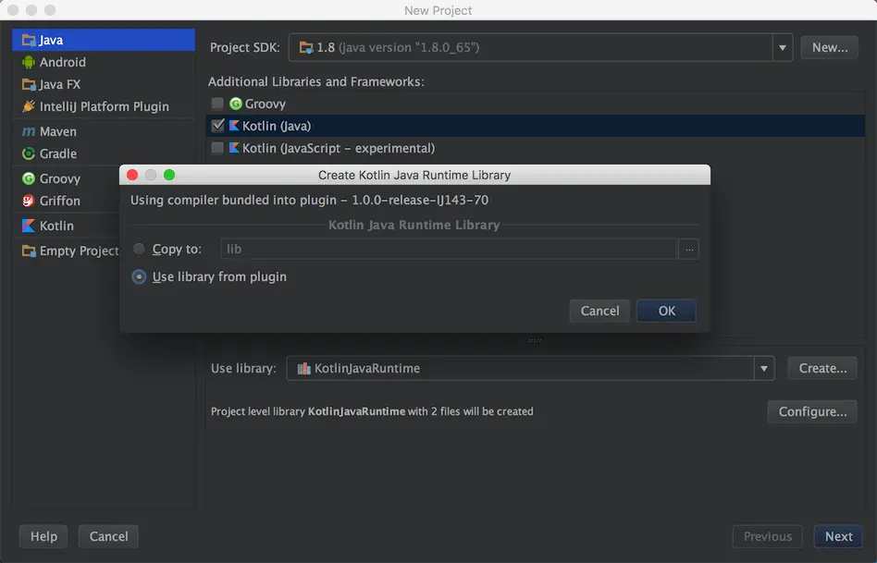The height and width of the screenshot is (563, 877).
Task: Select the Java project type icon
Action: (29, 41)
